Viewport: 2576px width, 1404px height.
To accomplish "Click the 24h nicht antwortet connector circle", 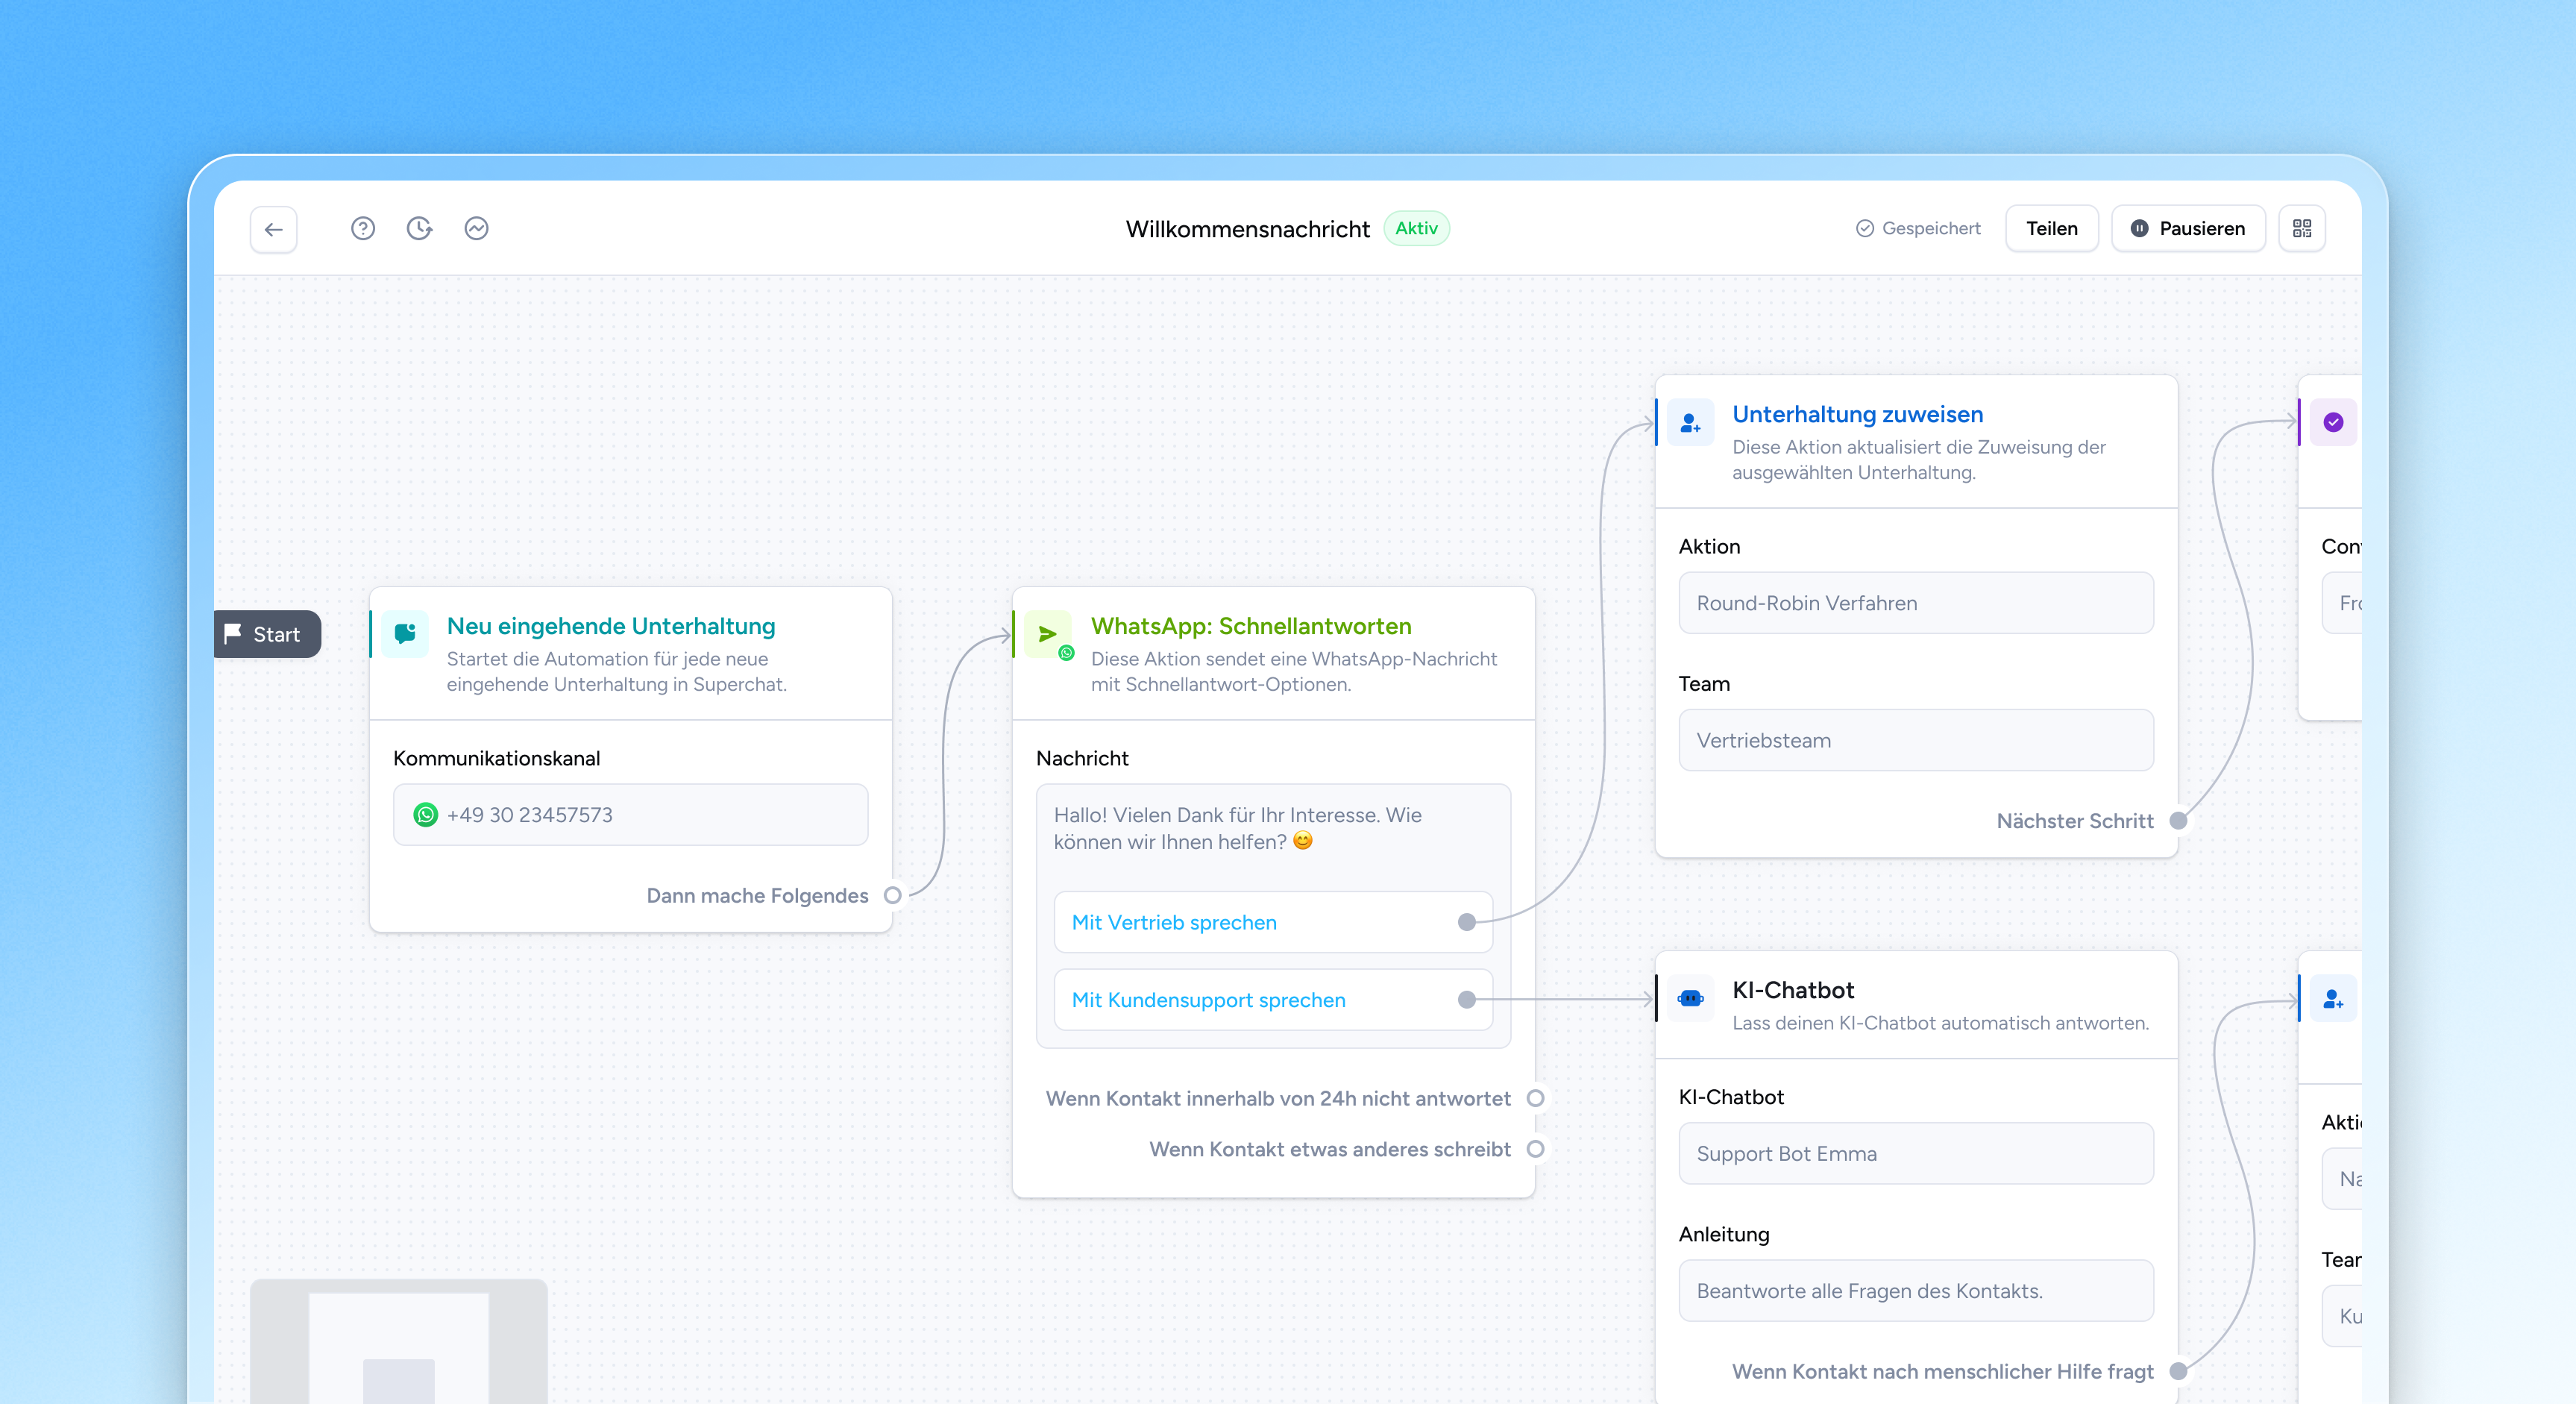I will [1535, 1098].
